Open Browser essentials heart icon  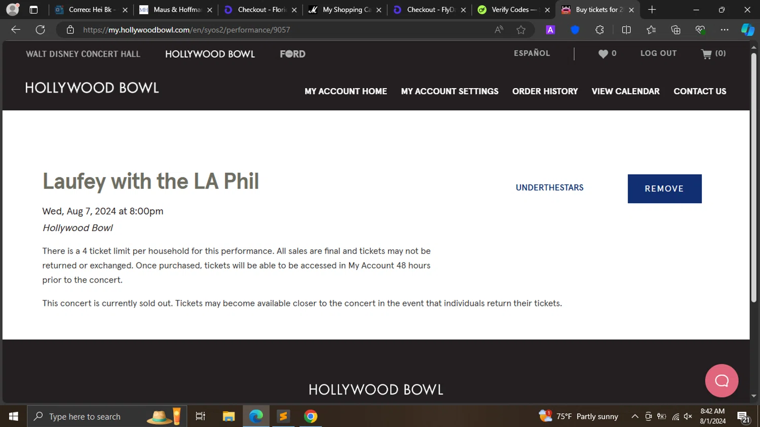700,30
